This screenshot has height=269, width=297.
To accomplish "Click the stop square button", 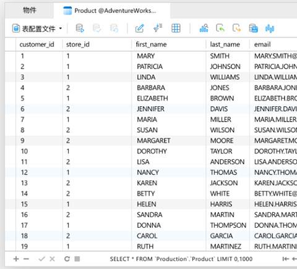I will [77, 259].
